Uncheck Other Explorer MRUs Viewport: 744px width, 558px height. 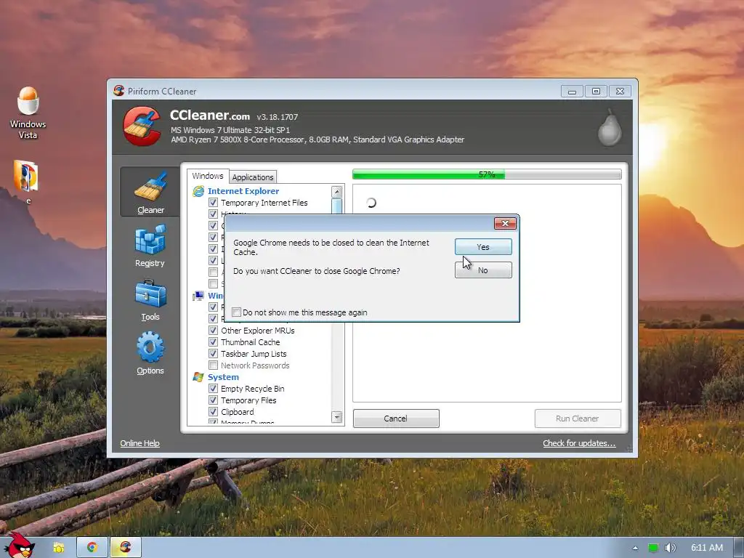pyautogui.click(x=213, y=331)
